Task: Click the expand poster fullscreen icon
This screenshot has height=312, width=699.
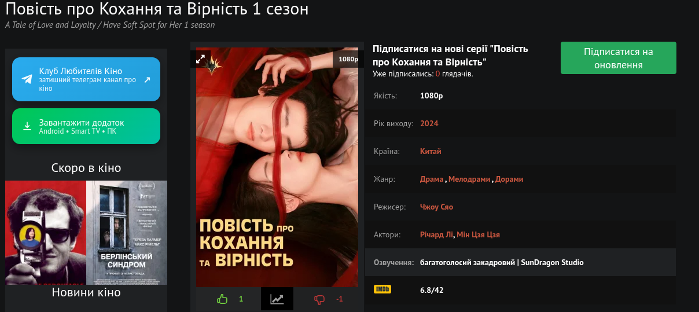Action: tap(201, 59)
